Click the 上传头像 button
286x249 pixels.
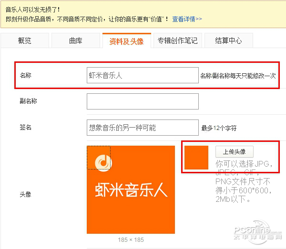tap(235, 151)
